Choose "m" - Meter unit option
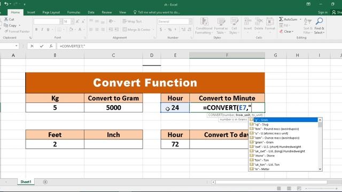The height and width of the screenshot is (192, 342). click(284, 169)
